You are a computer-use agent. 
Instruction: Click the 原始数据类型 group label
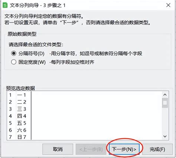click(x=22, y=34)
